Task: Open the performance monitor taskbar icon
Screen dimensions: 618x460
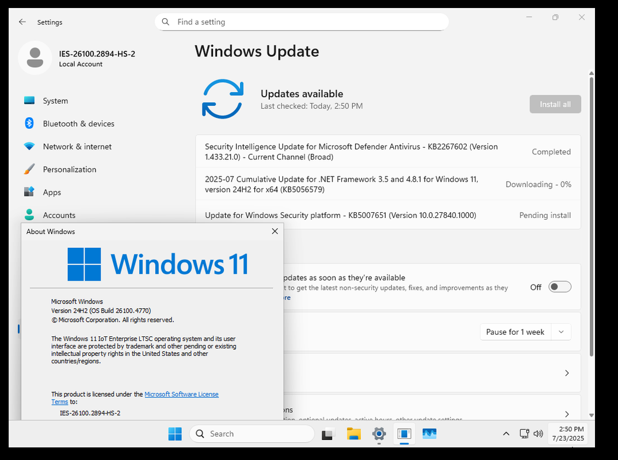Action: pyautogui.click(x=429, y=434)
